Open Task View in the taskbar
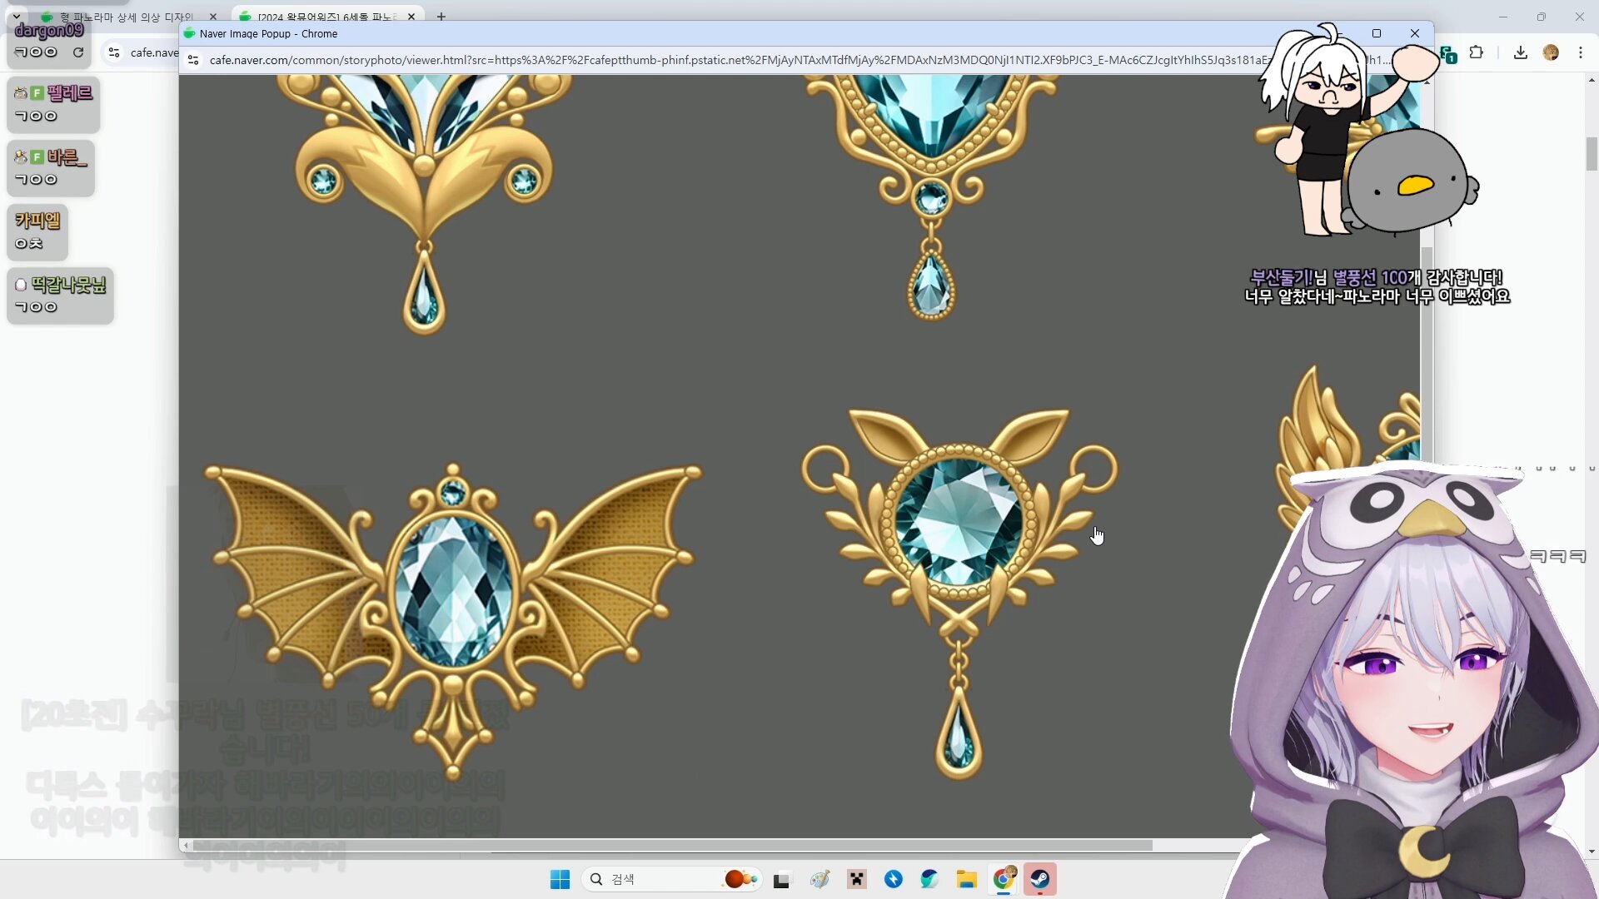The width and height of the screenshot is (1599, 899). 781,879
